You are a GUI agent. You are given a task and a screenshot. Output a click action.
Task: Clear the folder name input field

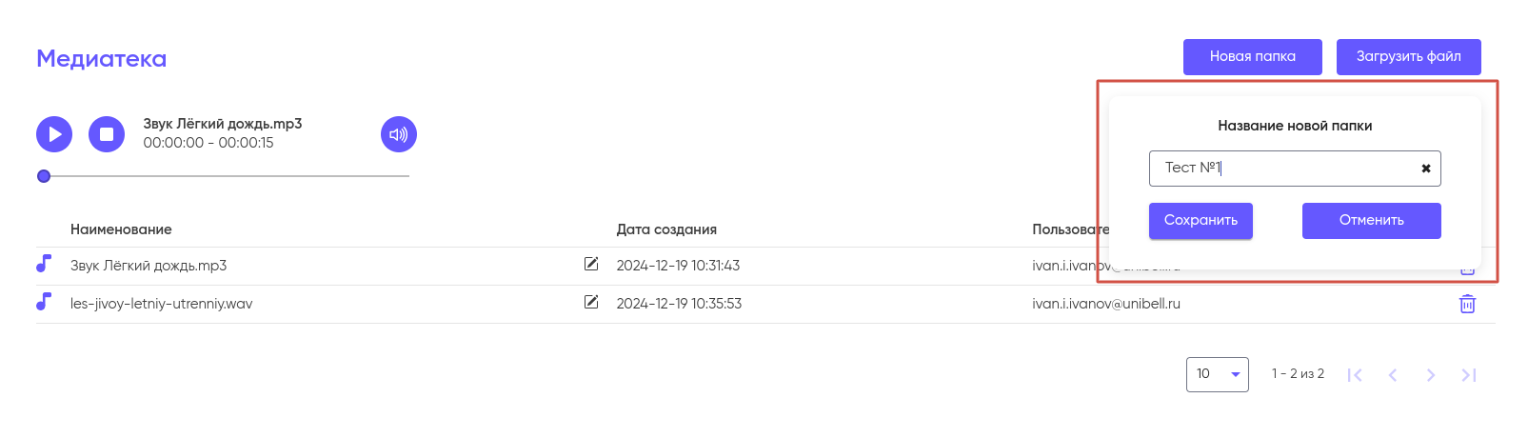(x=1425, y=169)
